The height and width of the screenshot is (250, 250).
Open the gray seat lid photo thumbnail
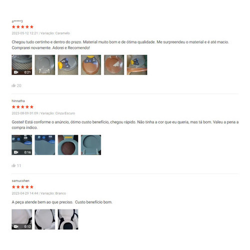point(45,65)
